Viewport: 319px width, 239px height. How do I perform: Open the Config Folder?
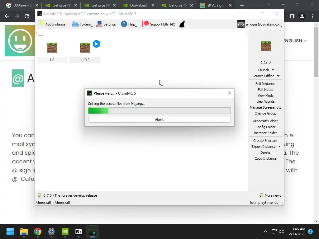coord(265,127)
